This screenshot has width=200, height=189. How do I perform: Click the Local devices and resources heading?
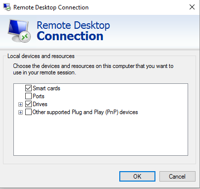tap(41, 56)
